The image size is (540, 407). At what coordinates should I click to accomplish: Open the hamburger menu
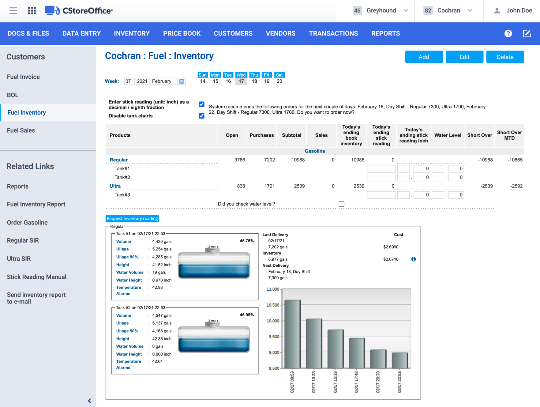tap(13, 10)
